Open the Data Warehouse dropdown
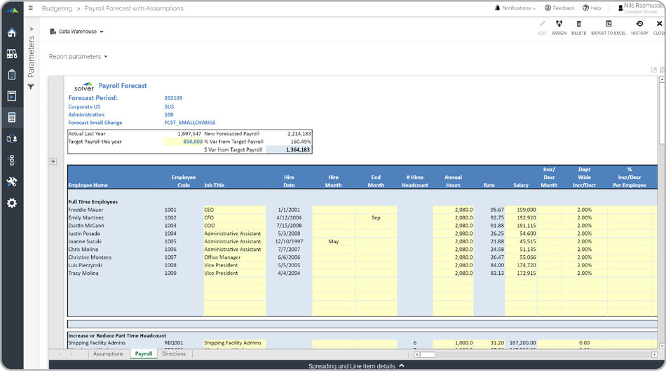This screenshot has height=371, width=666. [77, 32]
